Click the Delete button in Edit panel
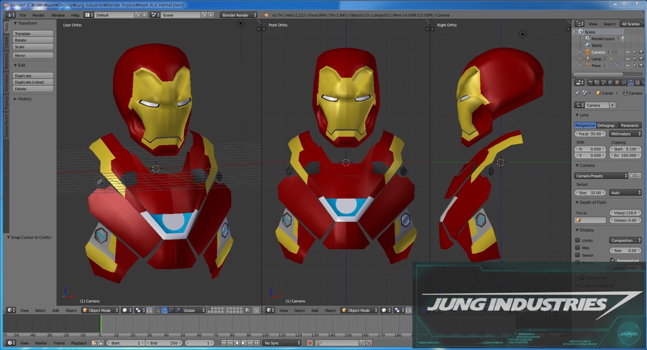Image resolution: width=647 pixels, height=350 pixels. [33, 88]
